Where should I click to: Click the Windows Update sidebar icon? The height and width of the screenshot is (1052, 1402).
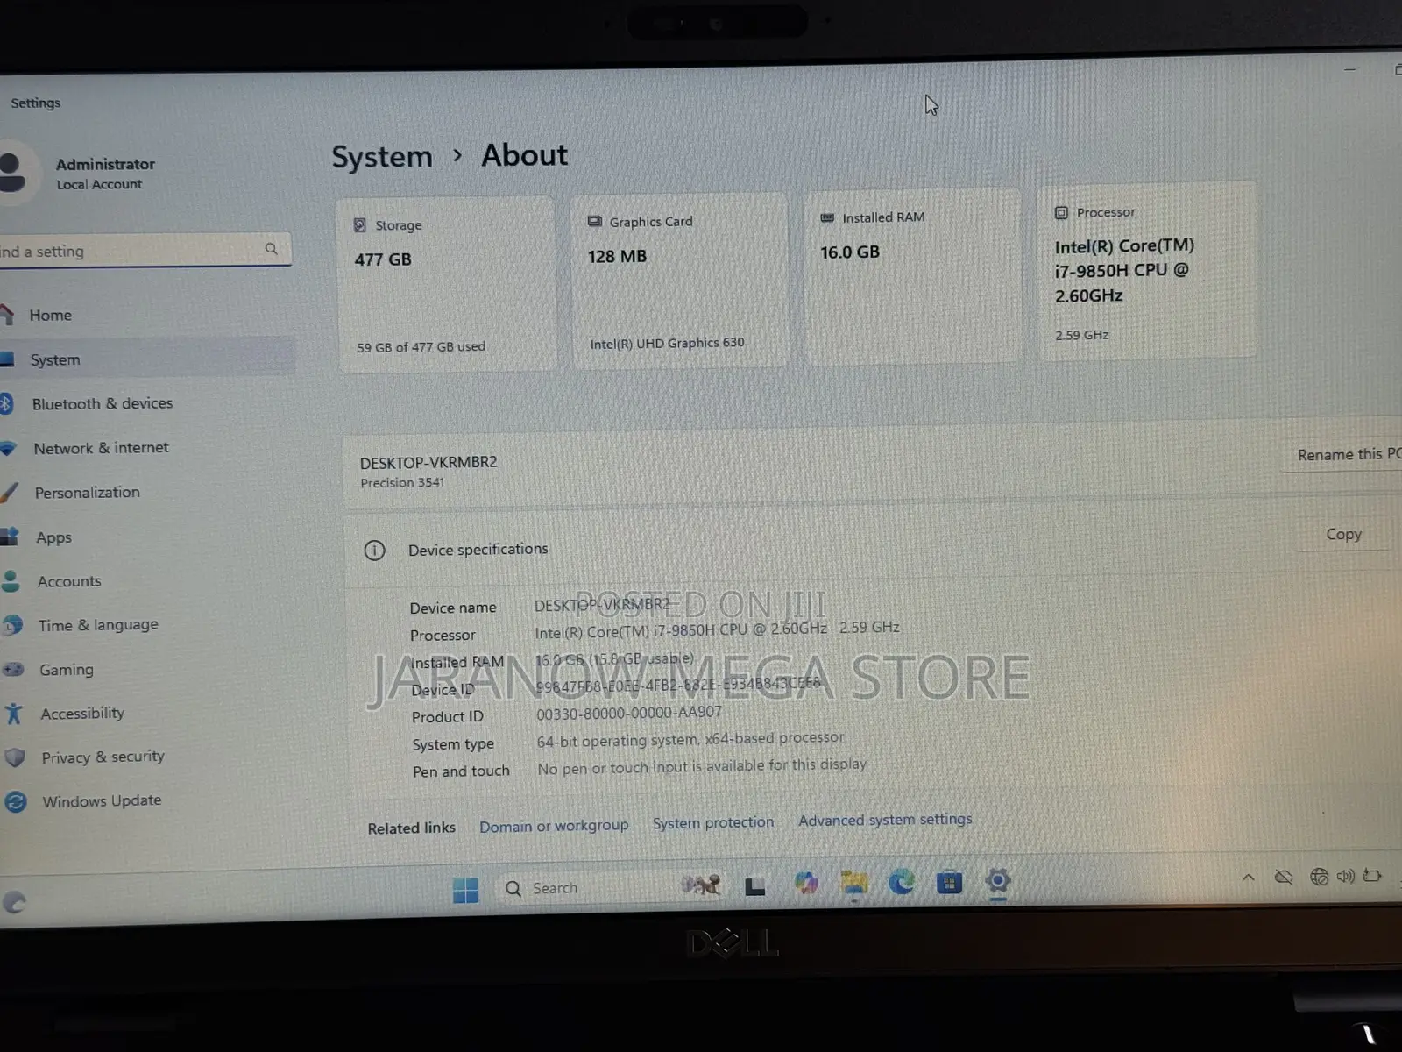pyautogui.click(x=15, y=801)
